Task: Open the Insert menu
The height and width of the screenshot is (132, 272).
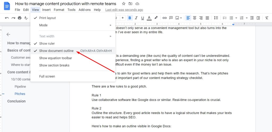Action: pyautogui.click(x=46, y=10)
